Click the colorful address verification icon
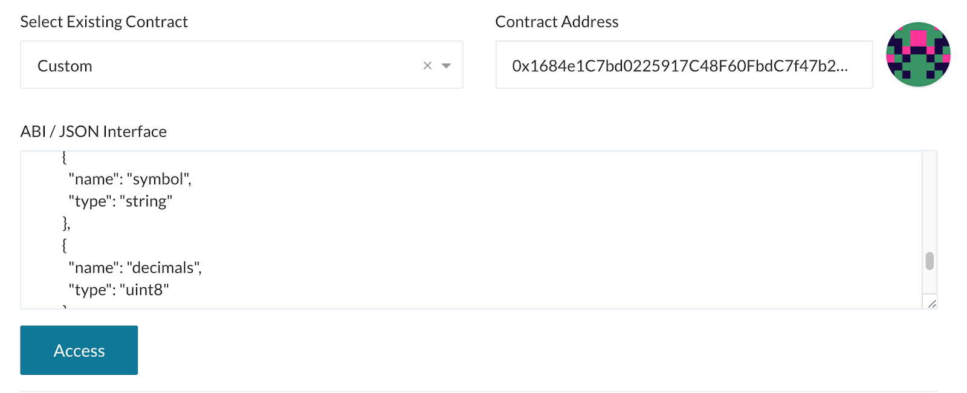The image size is (967, 393). pos(918,54)
